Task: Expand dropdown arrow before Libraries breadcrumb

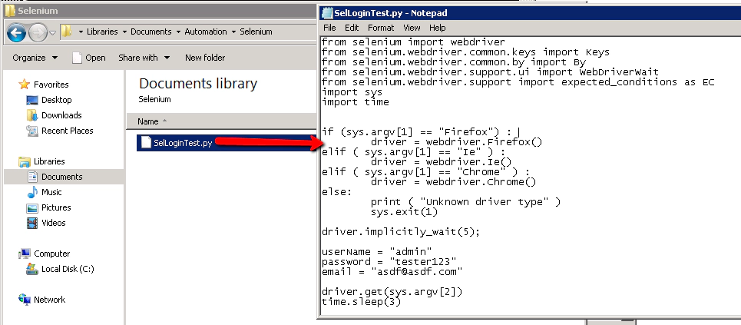Action: tap(81, 32)
